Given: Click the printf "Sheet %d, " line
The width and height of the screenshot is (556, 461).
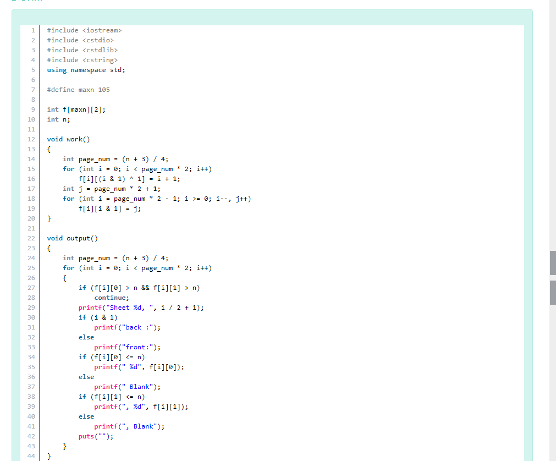Looking at the screenshot, I should click(141, 308).
